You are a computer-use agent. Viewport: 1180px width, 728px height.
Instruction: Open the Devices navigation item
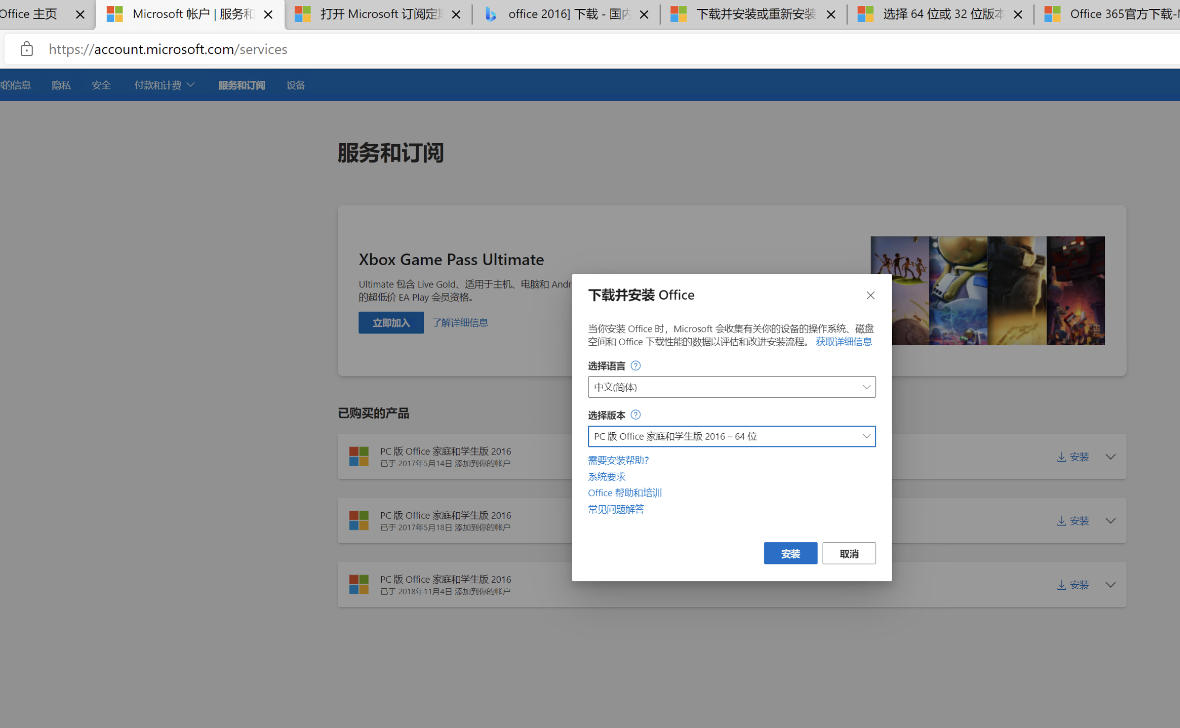(296, 85)
